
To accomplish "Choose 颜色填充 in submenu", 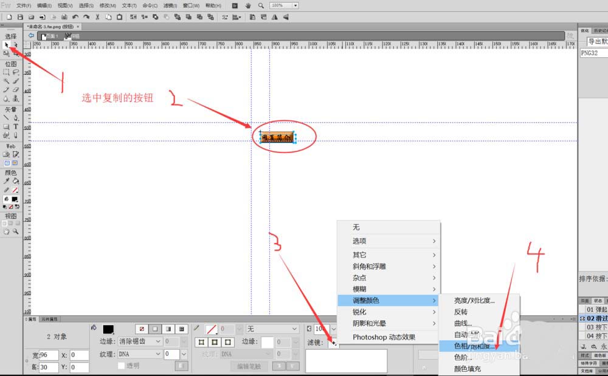I will point(479,369).
